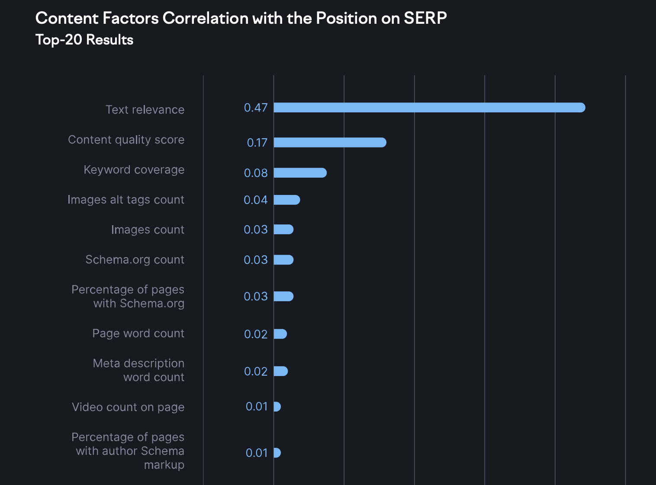
Task: Click the chart title mentioning SERP
Action: (241, 18)
